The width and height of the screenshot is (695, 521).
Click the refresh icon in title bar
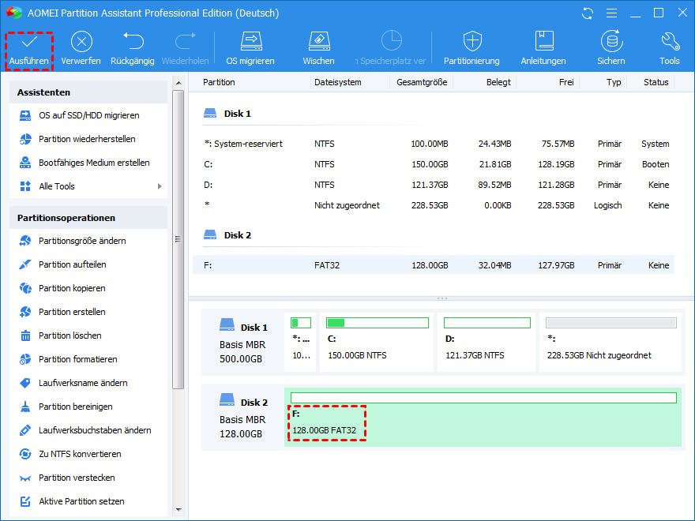tap(588, 13)
